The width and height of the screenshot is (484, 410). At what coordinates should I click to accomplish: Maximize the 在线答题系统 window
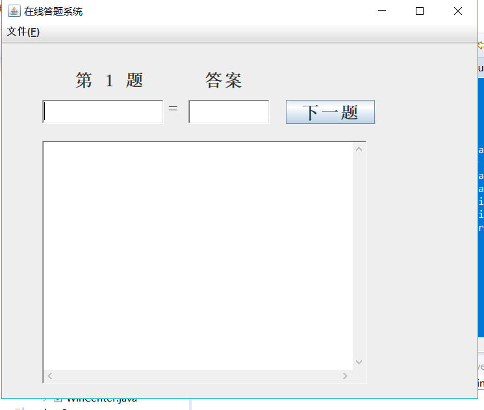coord(420,11)
